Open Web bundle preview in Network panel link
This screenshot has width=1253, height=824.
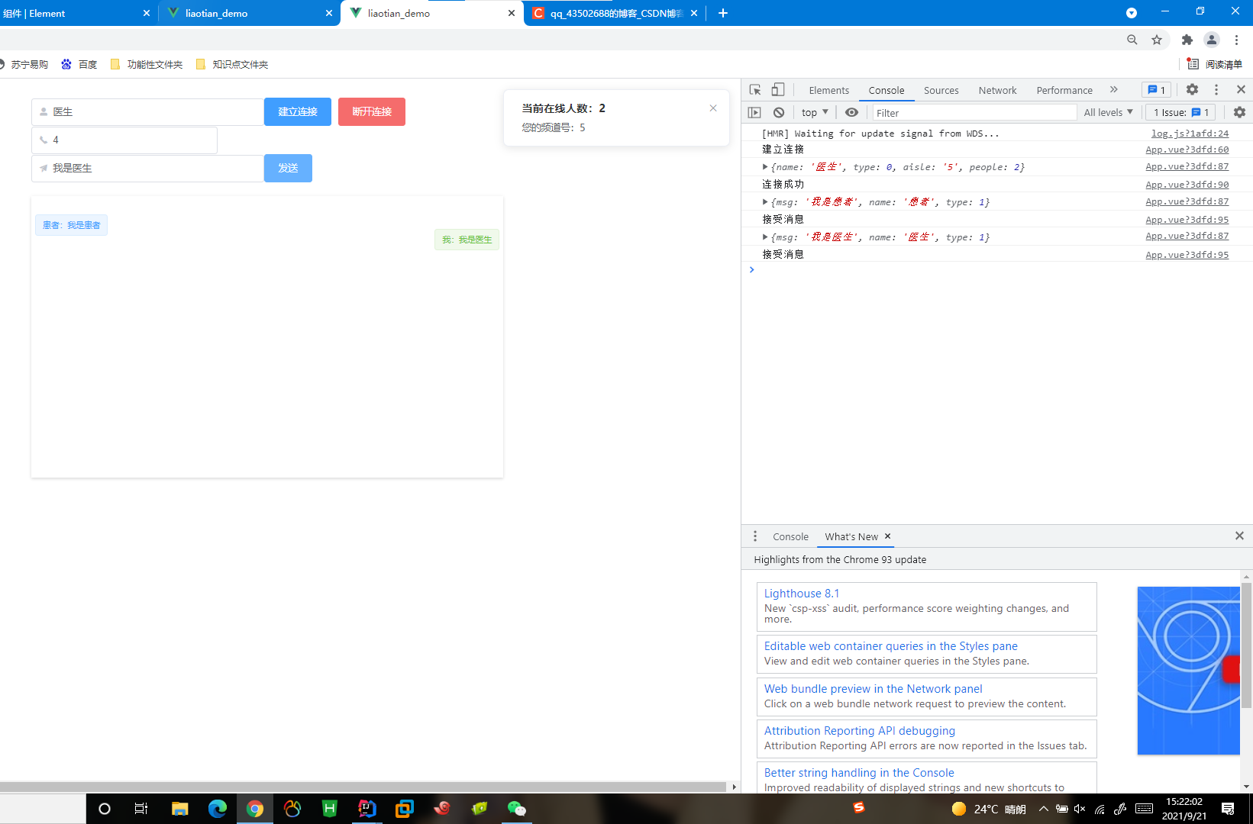coord(873,689)
